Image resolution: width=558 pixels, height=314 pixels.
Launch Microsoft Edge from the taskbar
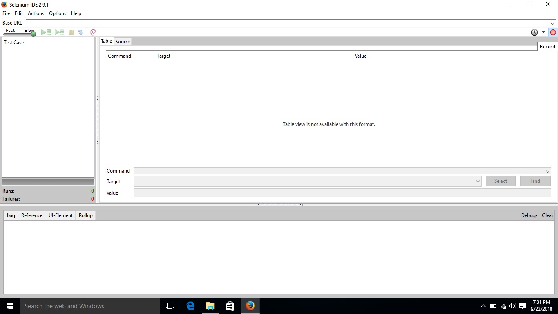tap(190, 306)
